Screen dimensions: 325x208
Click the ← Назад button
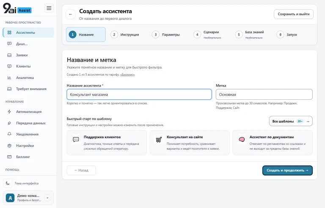click(81, 170)
